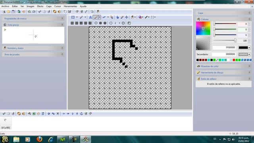Image resolution: width=254 pixels, height=143 pixels.
Task: Click the last icon in the brush options row
Action: [129, 23]
